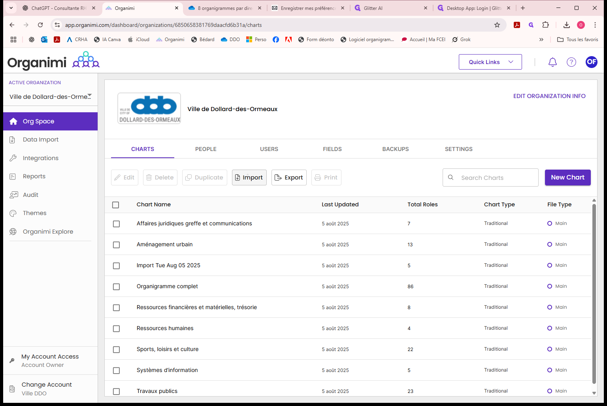
Task: Check the Sports, loisirs et culture row
Action: pyautogui.click(x=116, y=349)
